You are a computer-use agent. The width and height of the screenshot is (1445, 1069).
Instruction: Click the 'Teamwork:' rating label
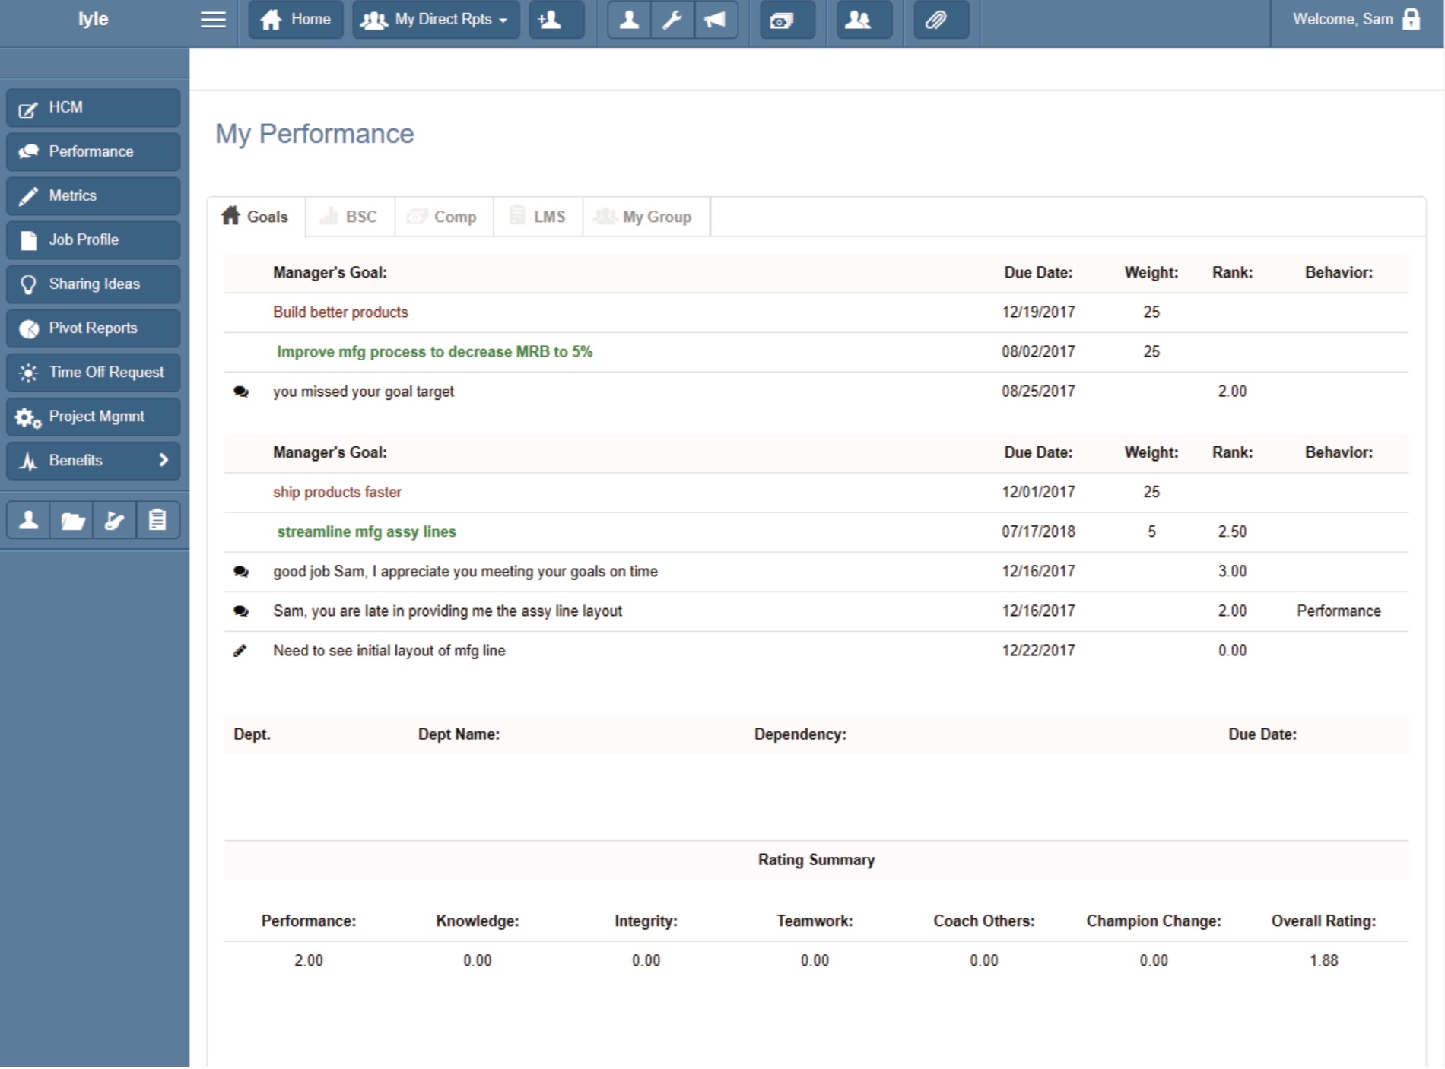(815, 921)
